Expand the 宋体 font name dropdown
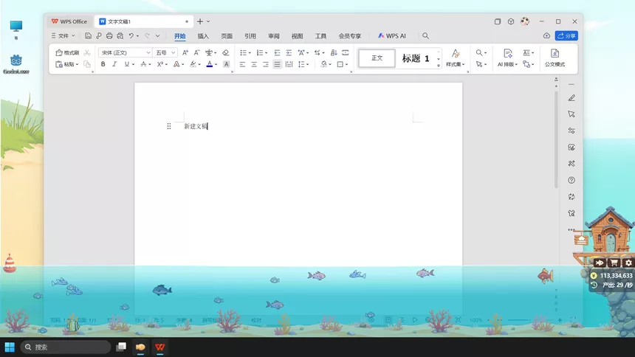 tap(148, 52)
